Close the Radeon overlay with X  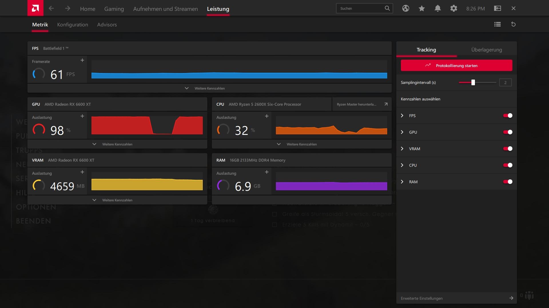pos(514,8)
